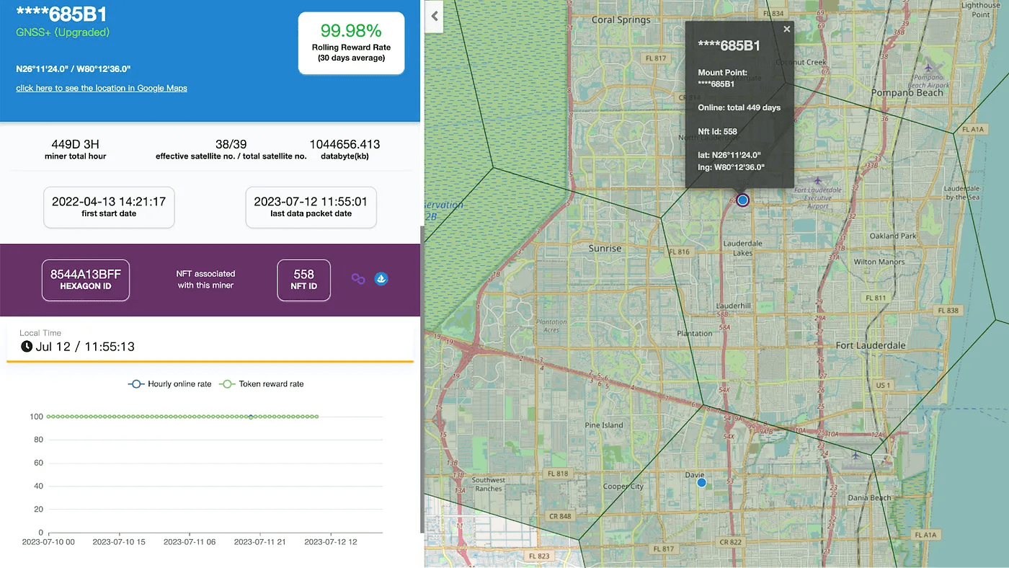Click the Sunrise label on the map
The image size is (1009, 568).
coord(605,248)
